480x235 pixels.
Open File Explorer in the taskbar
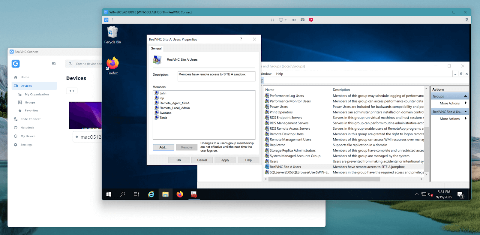[x=165, y=194]
